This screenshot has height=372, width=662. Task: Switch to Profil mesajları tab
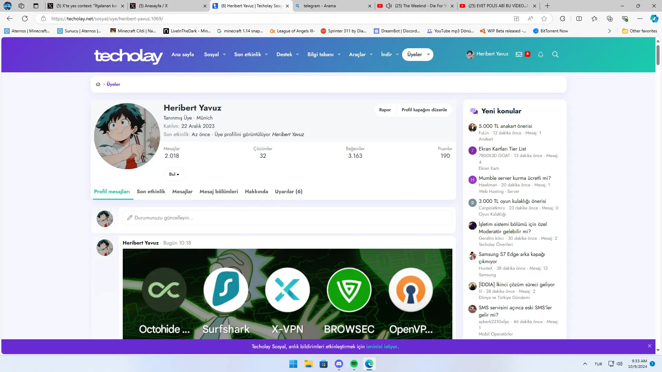(x=112, y=192)
